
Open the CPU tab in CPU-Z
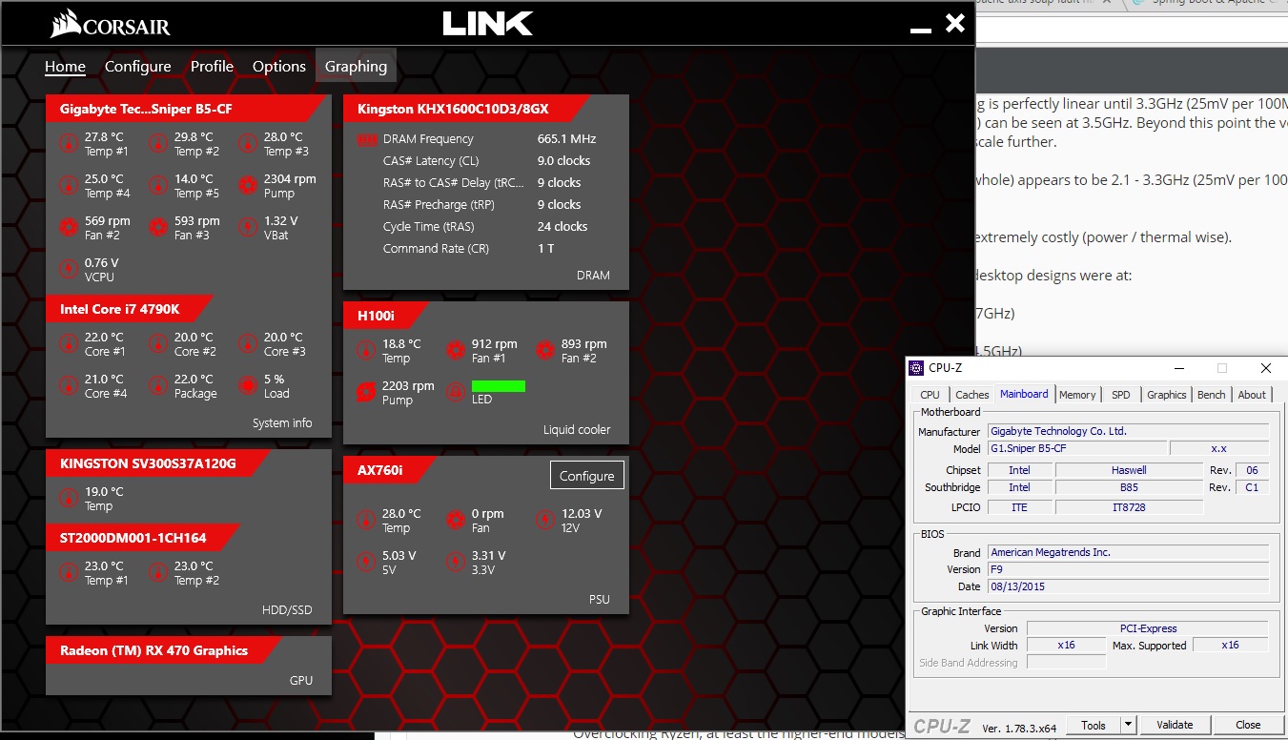point(930,395)
